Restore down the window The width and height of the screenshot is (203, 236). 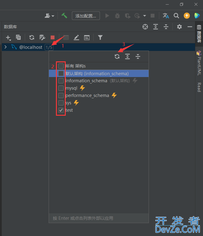point(182,4)
